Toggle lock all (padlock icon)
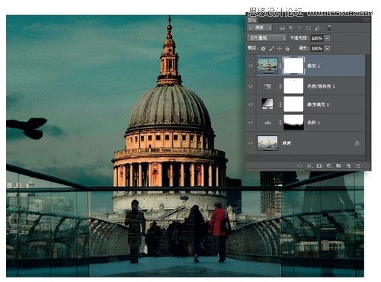The height and width of the screenshot is (282, 381). point(287,48)
